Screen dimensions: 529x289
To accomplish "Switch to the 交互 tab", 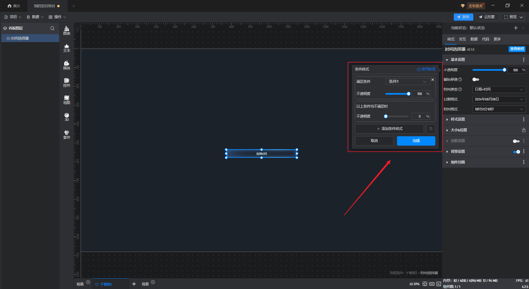I will tap(462, 39).
